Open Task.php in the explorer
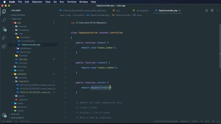The width and height of the screenshot is (221, 124). click(x=23, y=59)
